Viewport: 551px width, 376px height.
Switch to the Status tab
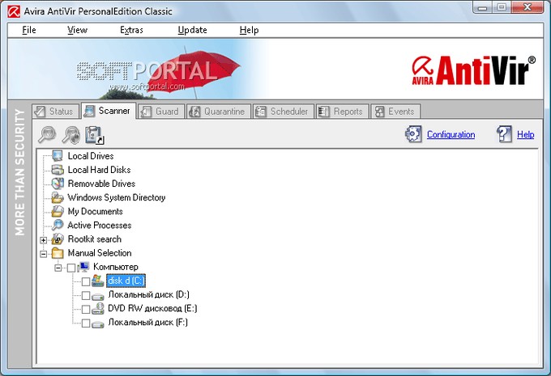(56, 112)
